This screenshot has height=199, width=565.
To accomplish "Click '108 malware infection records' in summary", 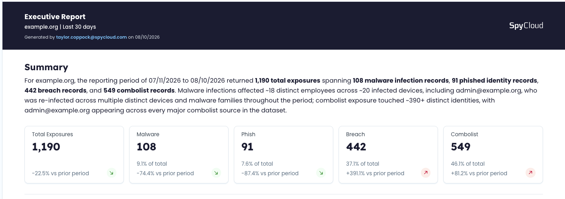I will click(x=401, y=81).
